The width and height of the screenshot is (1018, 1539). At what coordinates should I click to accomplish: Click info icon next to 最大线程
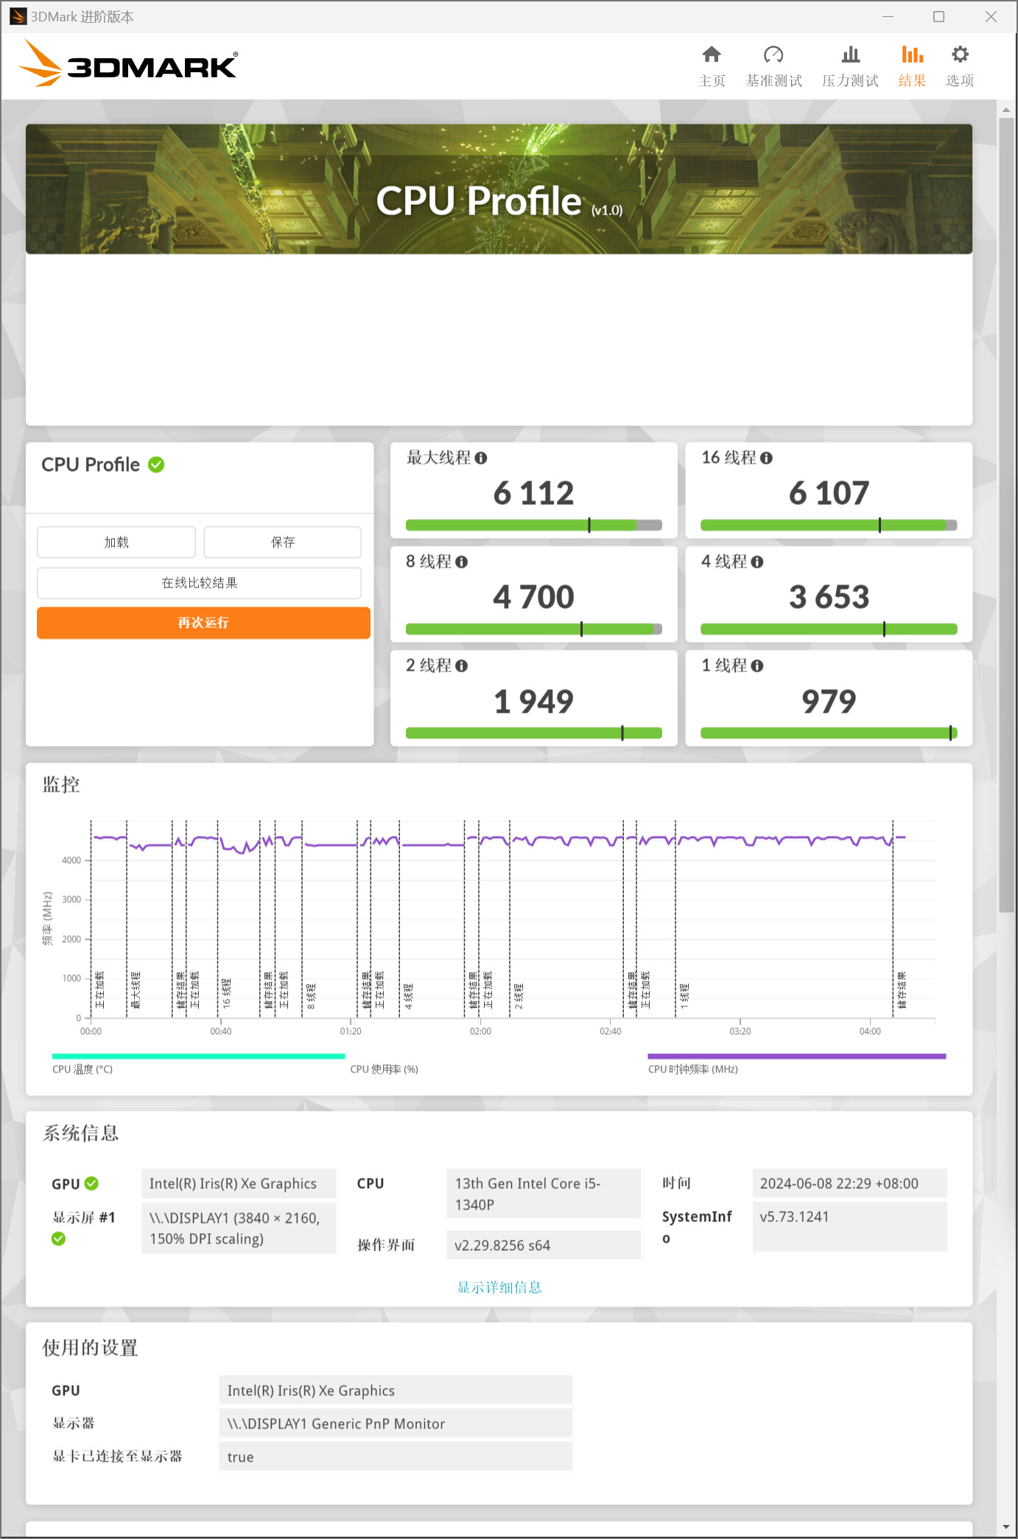[481, 458]
